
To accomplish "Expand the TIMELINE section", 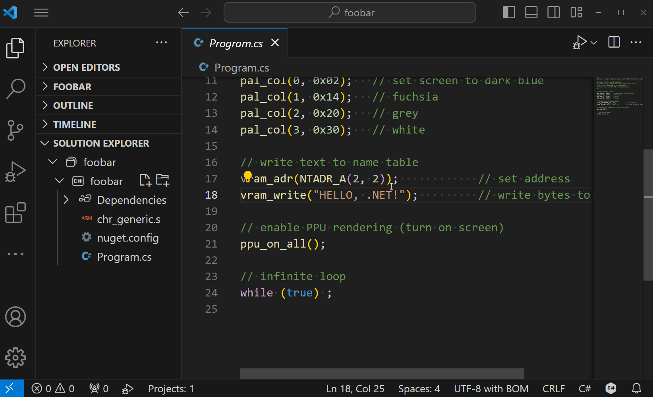I will pos(109,124).
